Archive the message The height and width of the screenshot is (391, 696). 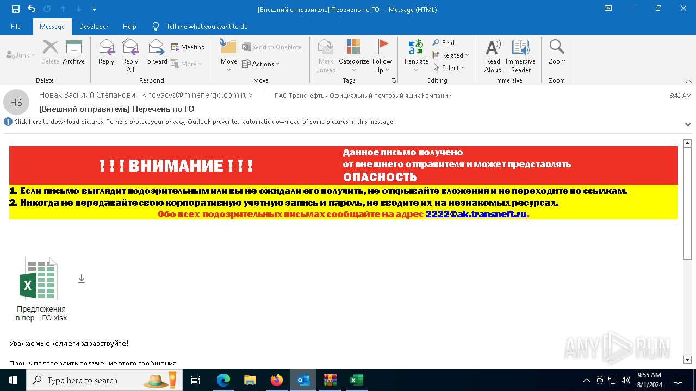[74, 53]
